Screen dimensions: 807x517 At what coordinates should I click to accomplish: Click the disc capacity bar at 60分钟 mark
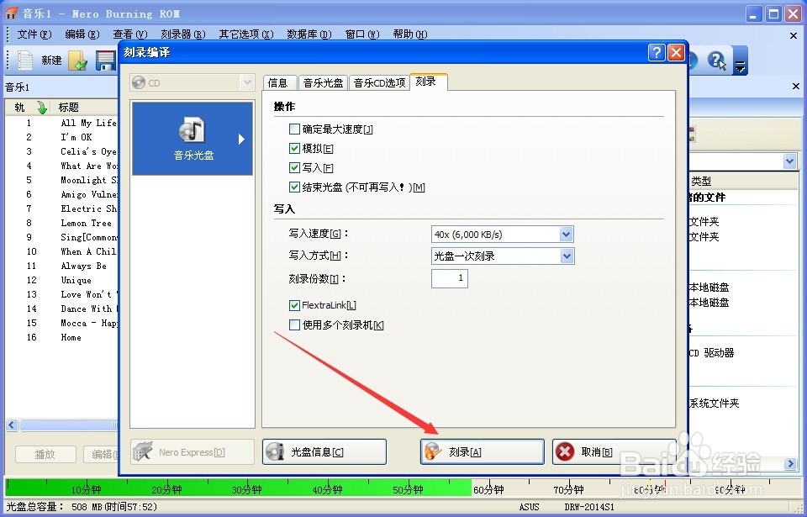point(488,489)
